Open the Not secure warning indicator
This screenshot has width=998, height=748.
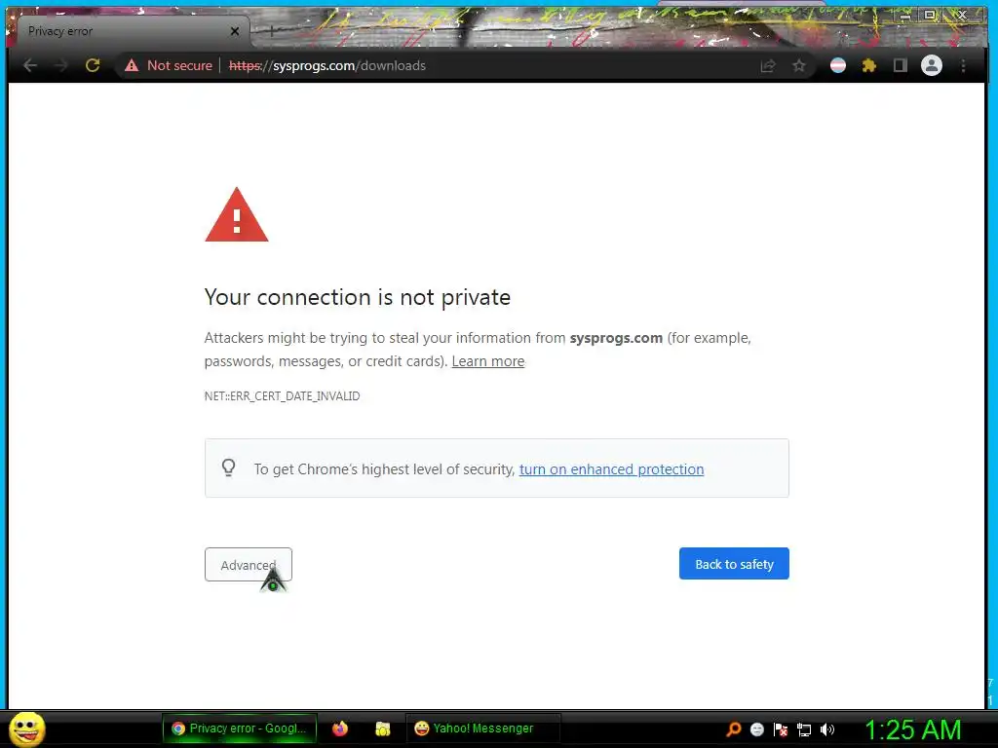(169, 65)
